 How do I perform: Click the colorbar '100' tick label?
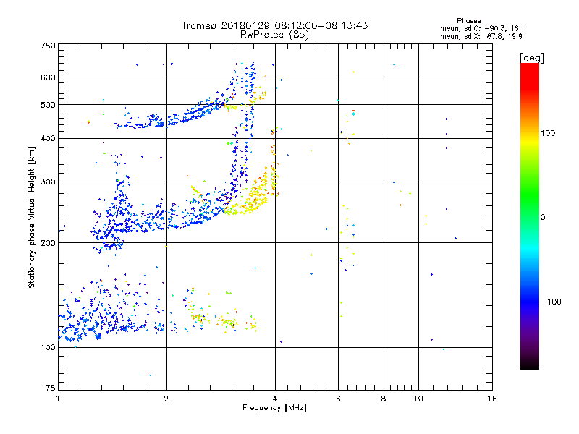pyautogui.click(x=548, y=133)
